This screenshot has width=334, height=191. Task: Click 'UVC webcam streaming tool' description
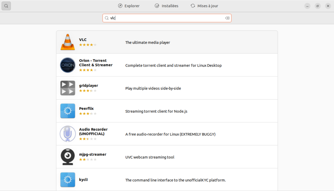pyautogui.click(x=149, y=157)
